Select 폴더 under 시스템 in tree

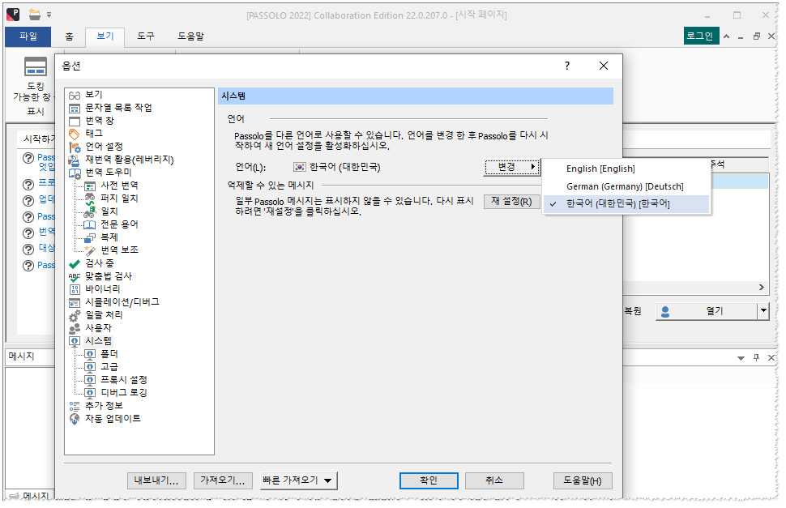tap(109, 355)
